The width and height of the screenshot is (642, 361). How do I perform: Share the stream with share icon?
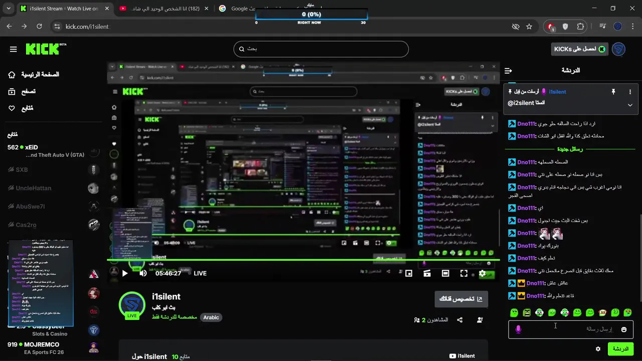(x=460, y=320)
